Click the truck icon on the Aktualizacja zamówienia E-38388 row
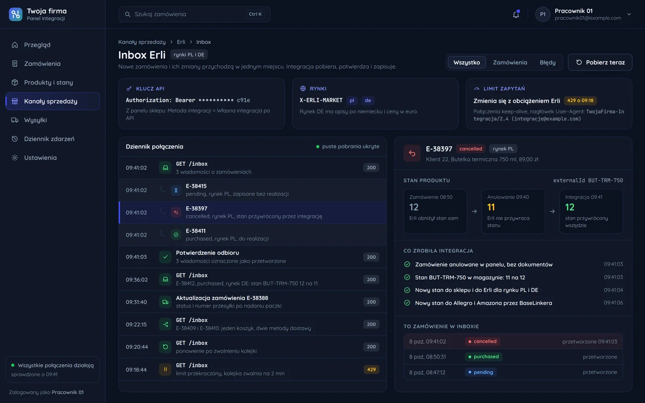Viewport: 645px width, 403px height. point(165,302)
